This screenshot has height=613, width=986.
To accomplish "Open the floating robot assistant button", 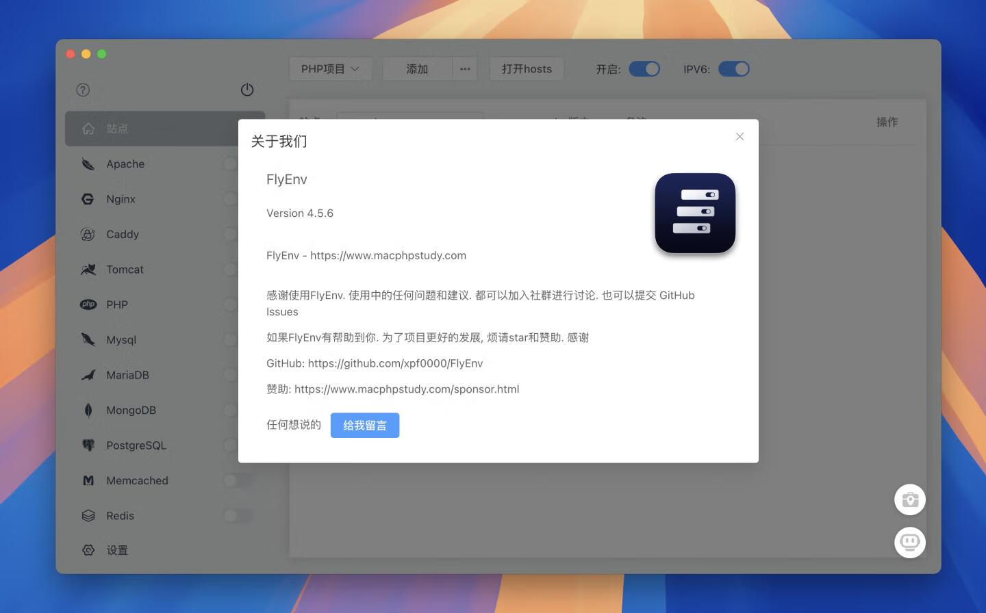I will tap(910, 543).
